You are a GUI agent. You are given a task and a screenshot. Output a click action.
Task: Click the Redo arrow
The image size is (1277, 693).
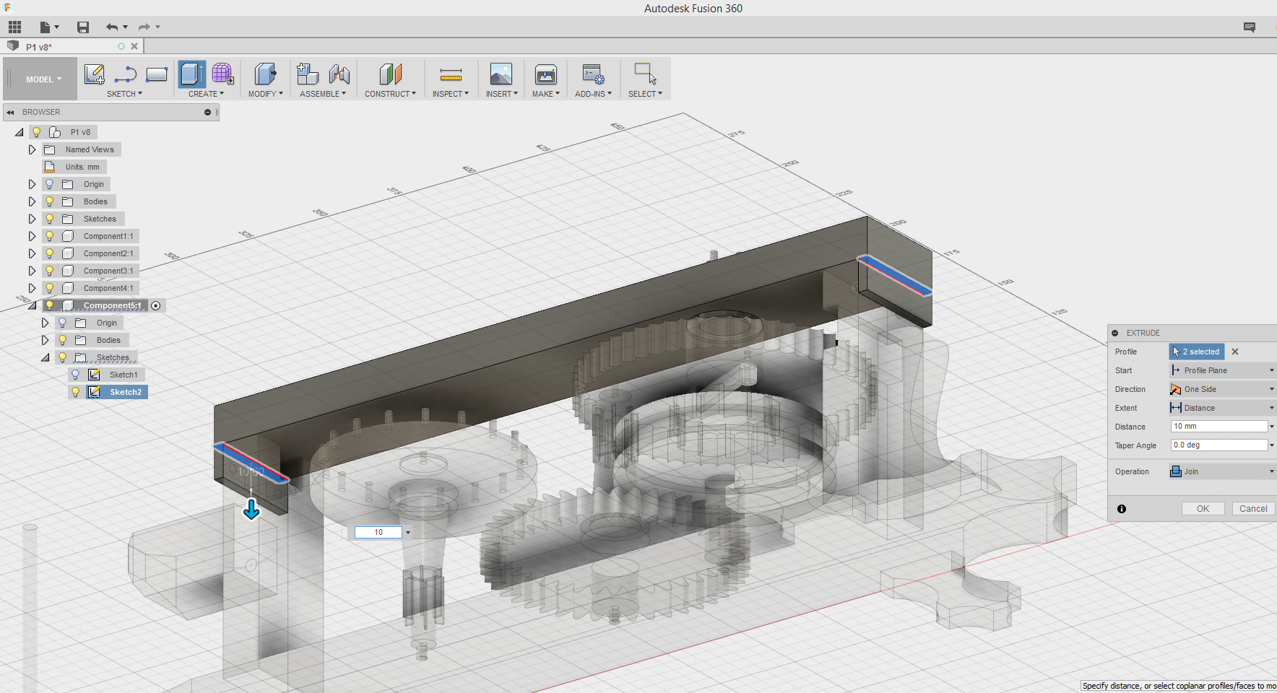[144, 27]
